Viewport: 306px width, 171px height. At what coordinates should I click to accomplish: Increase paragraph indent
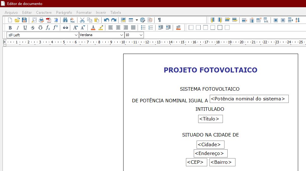(x=168, y=28)
